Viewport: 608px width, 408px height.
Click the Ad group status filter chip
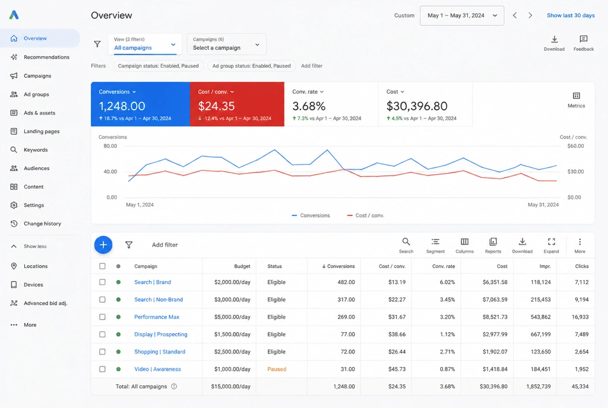(x=251, y=66)
